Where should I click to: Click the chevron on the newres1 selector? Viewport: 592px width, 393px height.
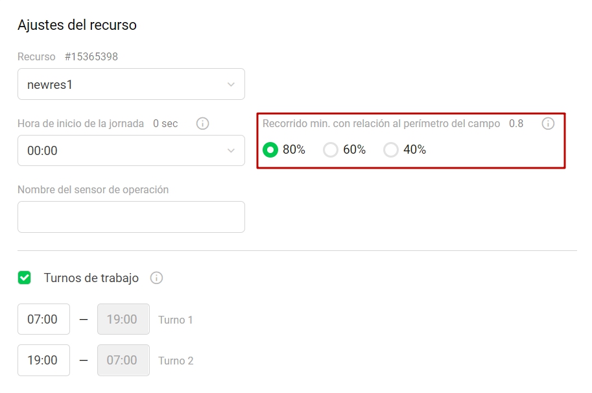[231, 84]
